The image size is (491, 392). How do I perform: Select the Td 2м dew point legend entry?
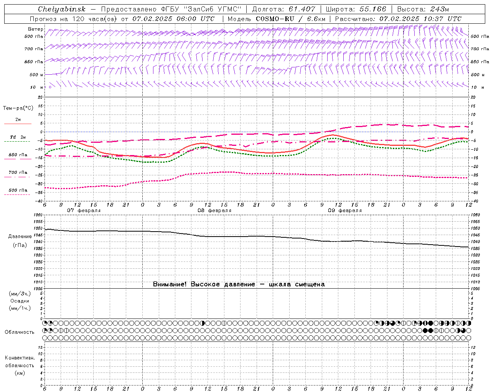(18, 137)
